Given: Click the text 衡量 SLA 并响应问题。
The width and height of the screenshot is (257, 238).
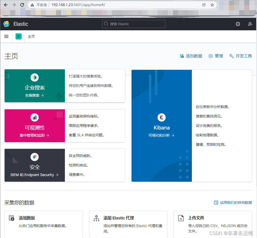Looking at the screenshot, I should (86, 135).
